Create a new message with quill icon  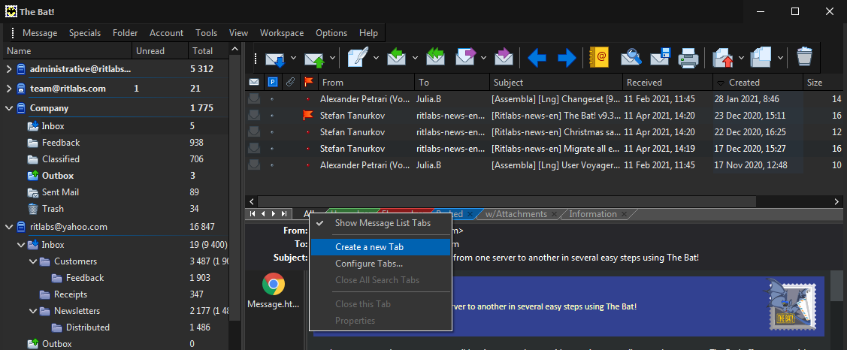click(357, 58)
